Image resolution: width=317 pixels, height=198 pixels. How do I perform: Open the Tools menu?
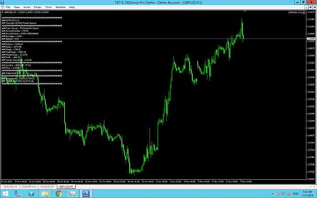(48, 7)
